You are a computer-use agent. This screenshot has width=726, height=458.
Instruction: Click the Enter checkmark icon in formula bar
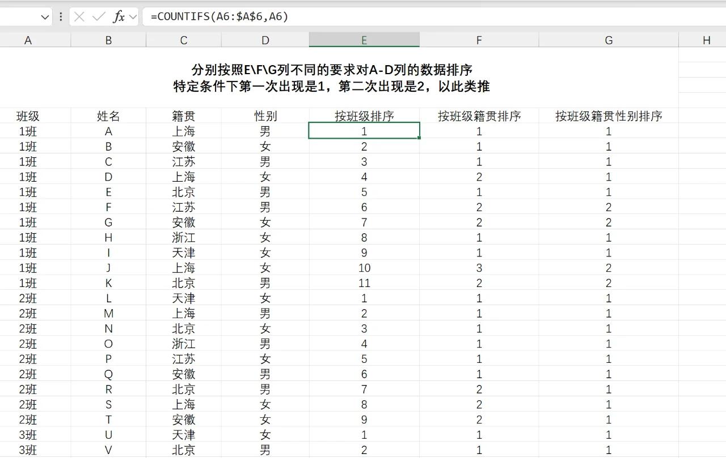coord(99,17)
